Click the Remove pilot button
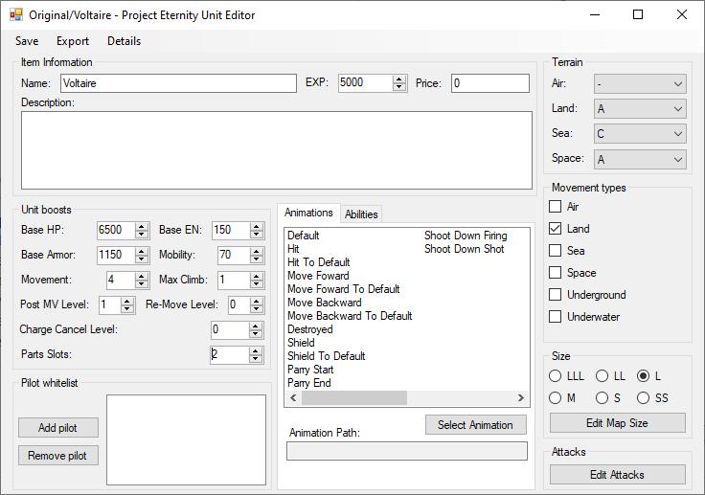The image size is (705, 495). pyautogui.click(x=58, y=456)
